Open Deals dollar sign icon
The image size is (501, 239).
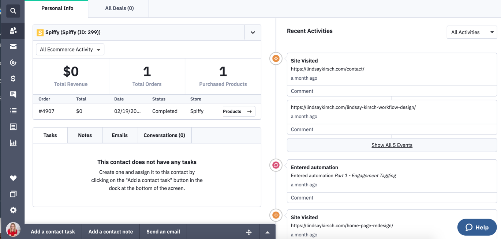point(13,79)
